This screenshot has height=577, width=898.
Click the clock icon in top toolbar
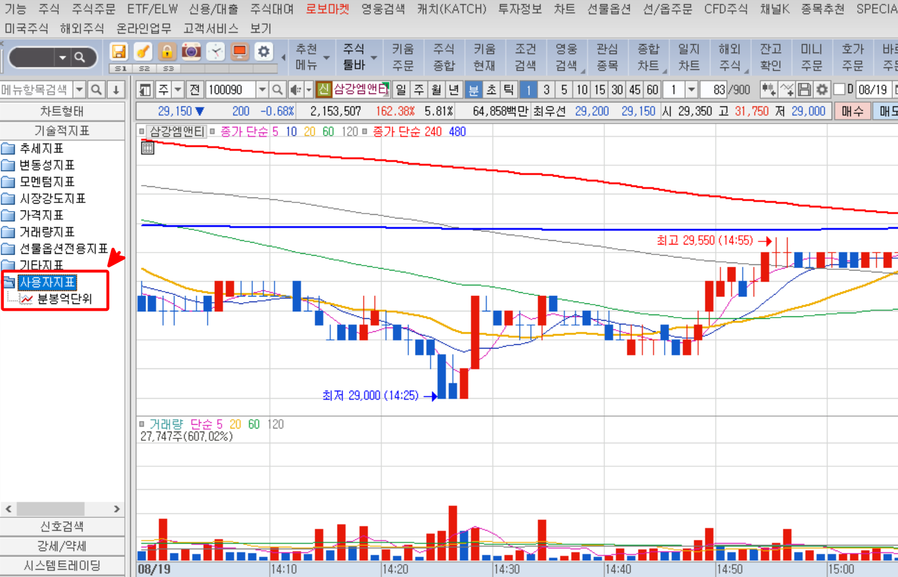coord(216,51)
